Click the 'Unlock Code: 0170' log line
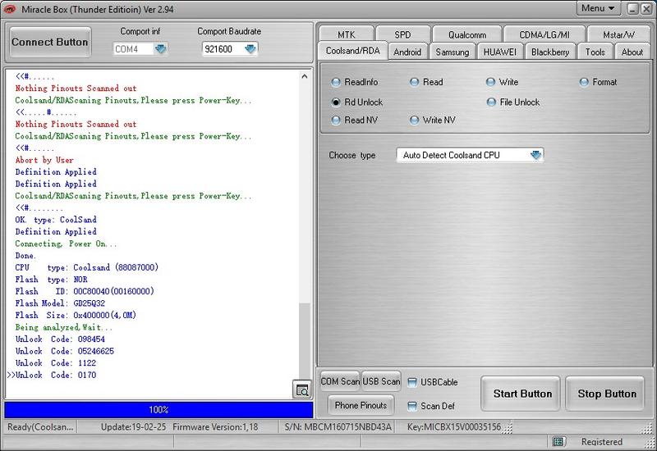The width and height of the screenshot is (657, 451). click(56, 375)
